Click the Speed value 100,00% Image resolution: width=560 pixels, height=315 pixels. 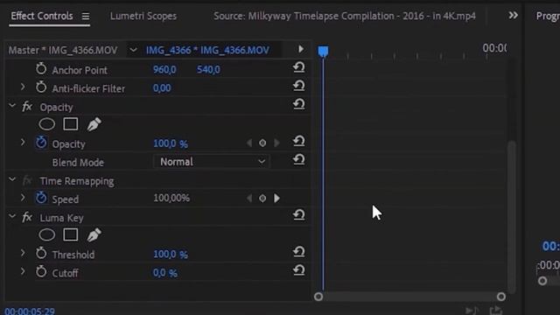click(171, 199)
